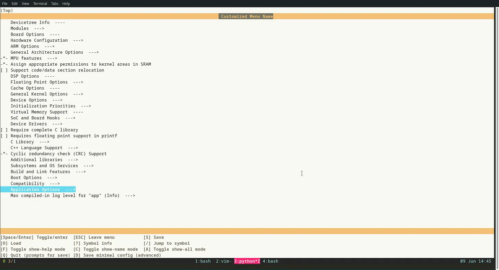Expand General Kernel Options submenu
This screenshot has width=499, height=270.
click(x=47, y=94)
